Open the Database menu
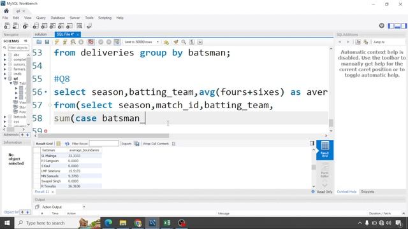 58,18
